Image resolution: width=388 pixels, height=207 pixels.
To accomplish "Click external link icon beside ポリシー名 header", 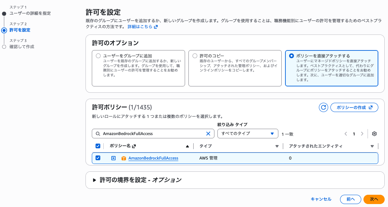I will click(134, 146).
